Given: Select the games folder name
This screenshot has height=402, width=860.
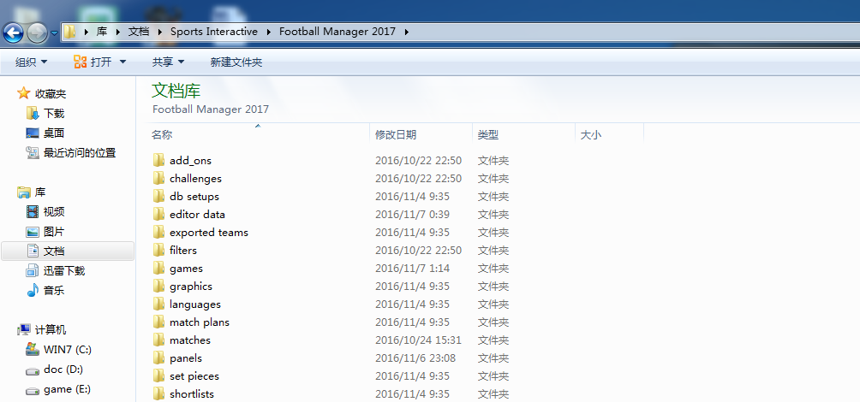Looking at the screenshot, I should tap(186, 269).
